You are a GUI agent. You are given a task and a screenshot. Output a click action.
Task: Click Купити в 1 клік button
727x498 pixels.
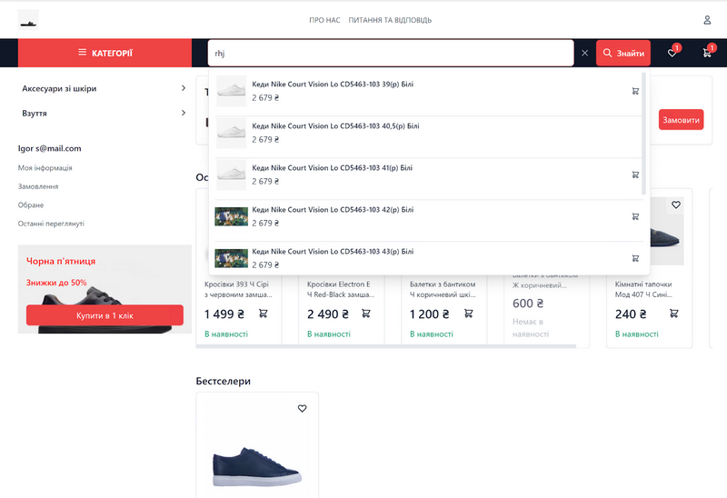point(105,315)
